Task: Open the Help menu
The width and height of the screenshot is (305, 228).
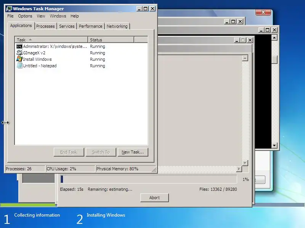Action: 74,16
